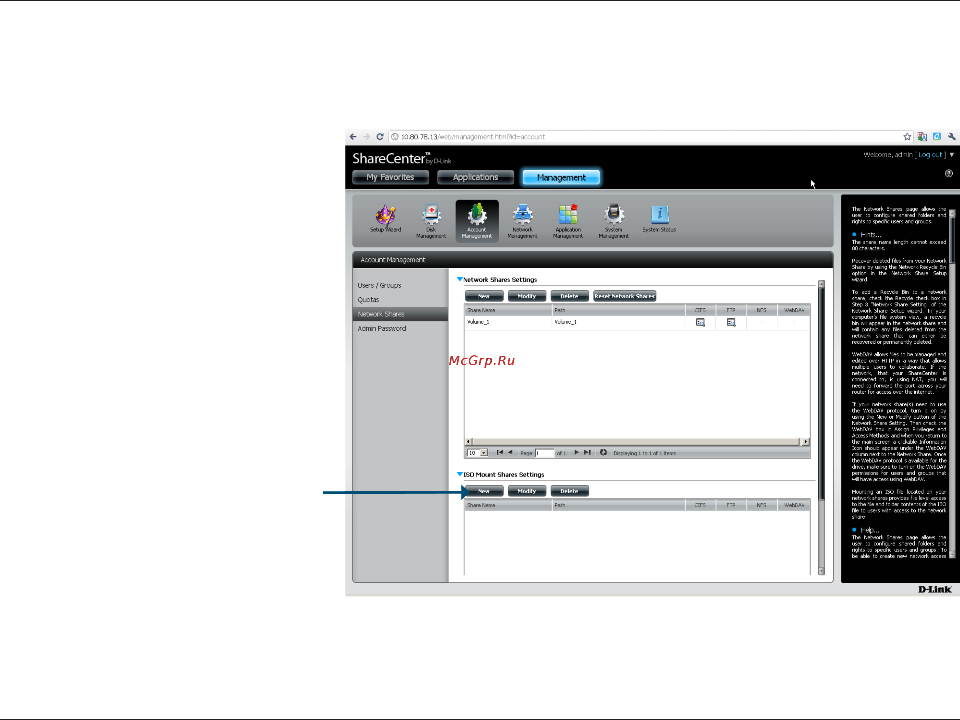Click the shares table horizontal scrollbar

[635, 442]
